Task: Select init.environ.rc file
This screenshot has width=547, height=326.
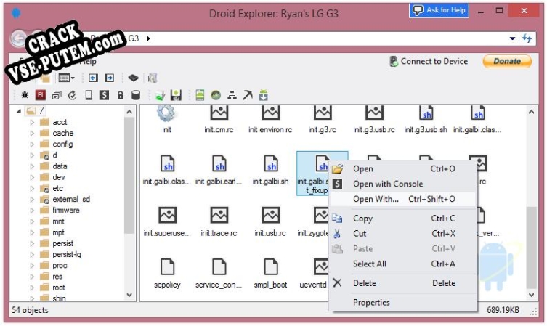Action: (x=270, y=119)
